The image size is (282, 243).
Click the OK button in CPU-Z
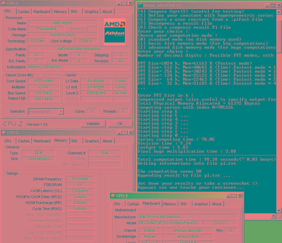coord(120,124)
